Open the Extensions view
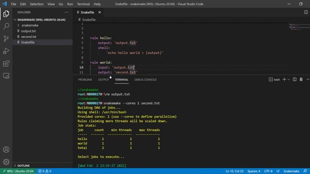This screenshot has width=310, height=174. (6, 63)
